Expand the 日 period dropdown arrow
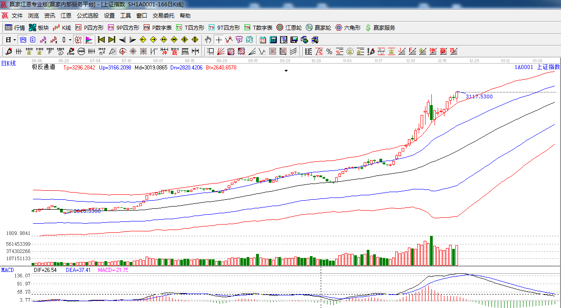The image size is (561, 308). [x=14, y=40]
